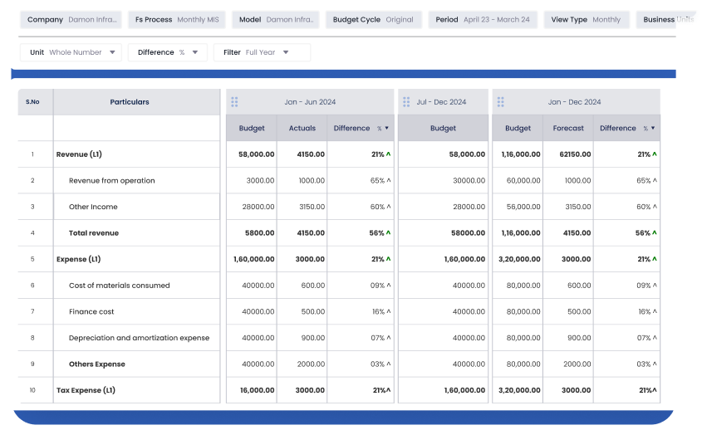Select the Budget Cycle Original chip
The height and width of the screenshot is (430, 702).
(x=373, y=20)
